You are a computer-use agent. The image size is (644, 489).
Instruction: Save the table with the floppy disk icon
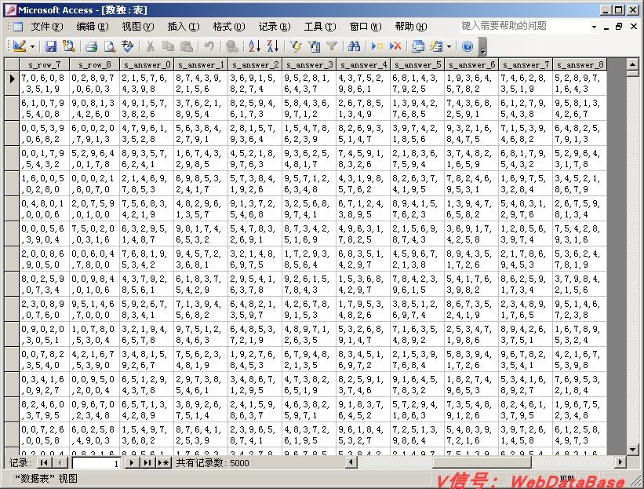click(x=51, y=46)
